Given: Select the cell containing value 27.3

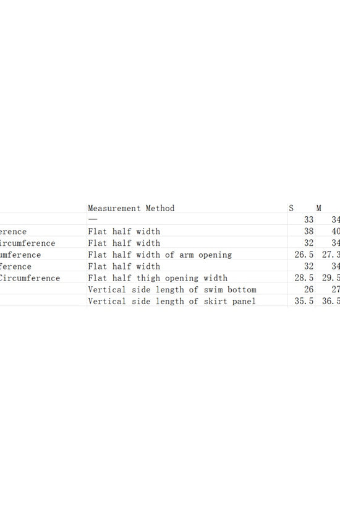Looking at the screenshot, I should (x=331, y=255).
